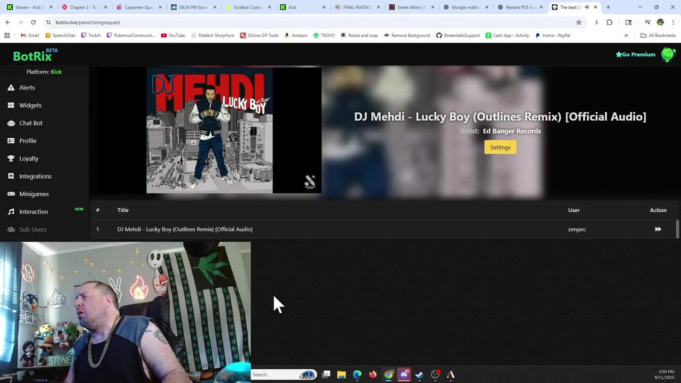Select the DJ Mehdi song title in queue row
The height and width of the screenshot is (383, 681).
(x=185, y=229)
